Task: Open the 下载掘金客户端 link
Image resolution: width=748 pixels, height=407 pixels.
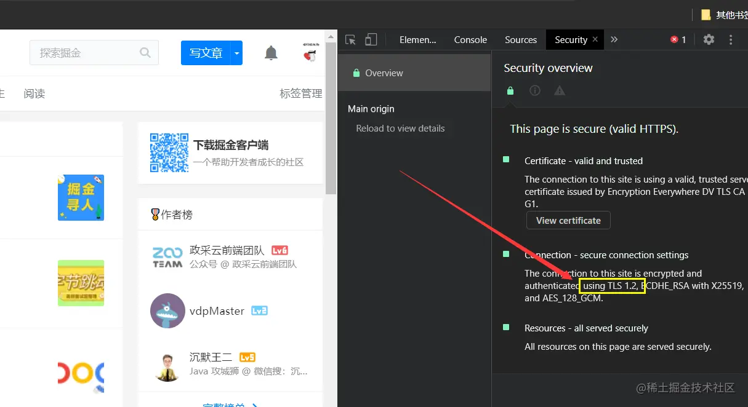Action: click(x=231, y=145)
